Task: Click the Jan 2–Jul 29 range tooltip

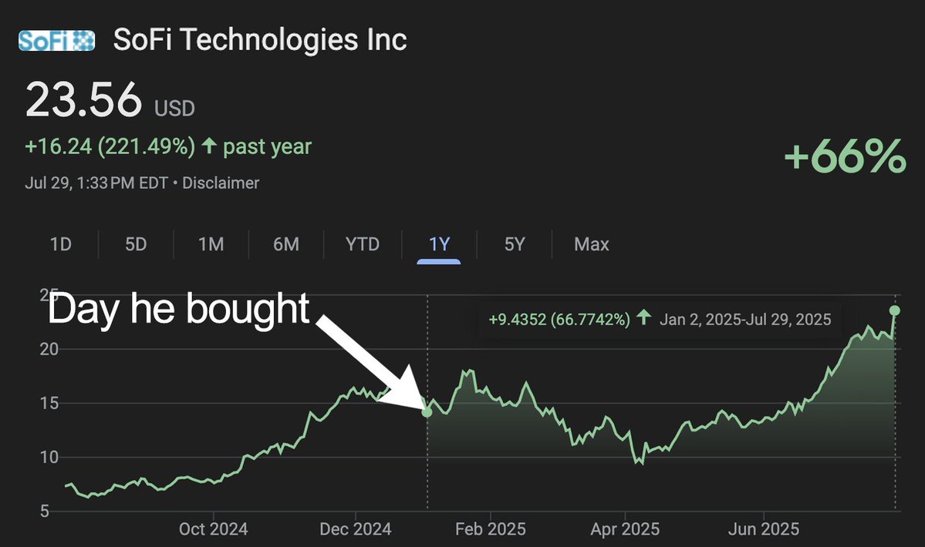Action: pos(660,319)
